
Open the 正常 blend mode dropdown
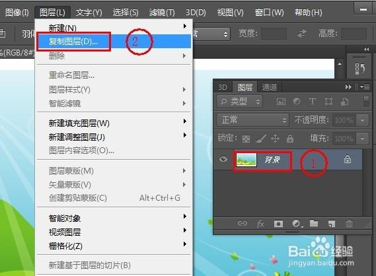[x=252, y=120]
